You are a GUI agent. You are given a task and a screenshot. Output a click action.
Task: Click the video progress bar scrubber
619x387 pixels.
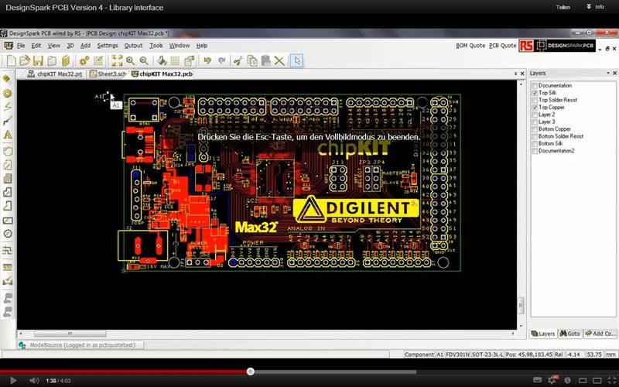point(250,372)
